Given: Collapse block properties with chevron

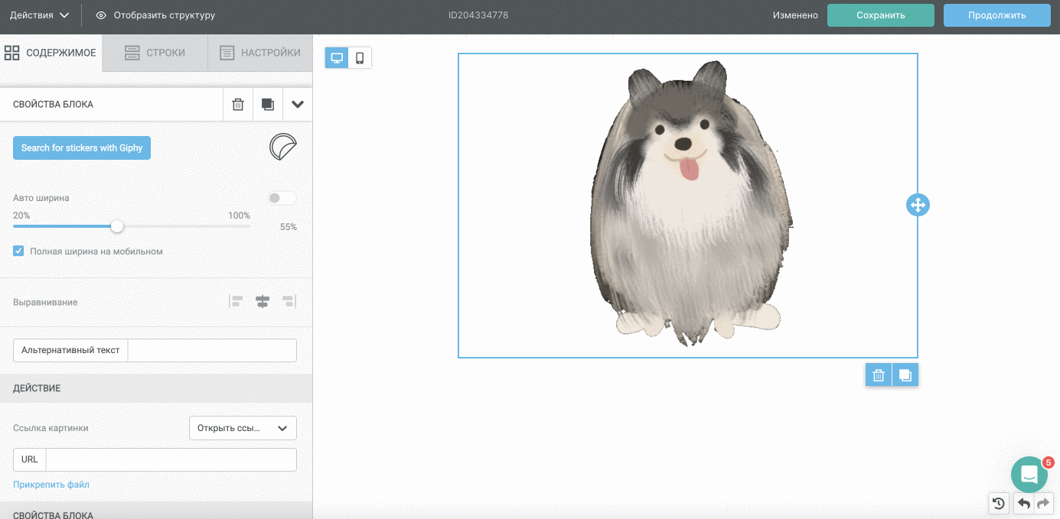Looking at the screenshot, I should [298, 104].
